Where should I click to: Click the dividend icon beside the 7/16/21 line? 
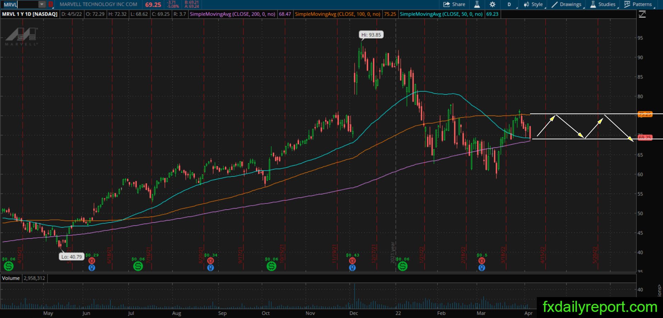pyautogui.click(x=138, y=266)
